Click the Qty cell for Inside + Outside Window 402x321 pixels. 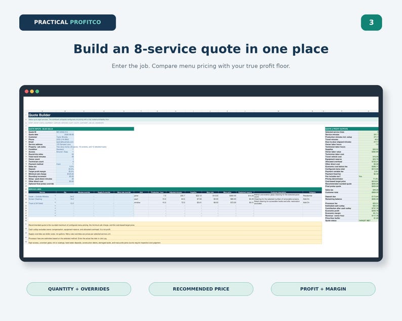(65, 196)
